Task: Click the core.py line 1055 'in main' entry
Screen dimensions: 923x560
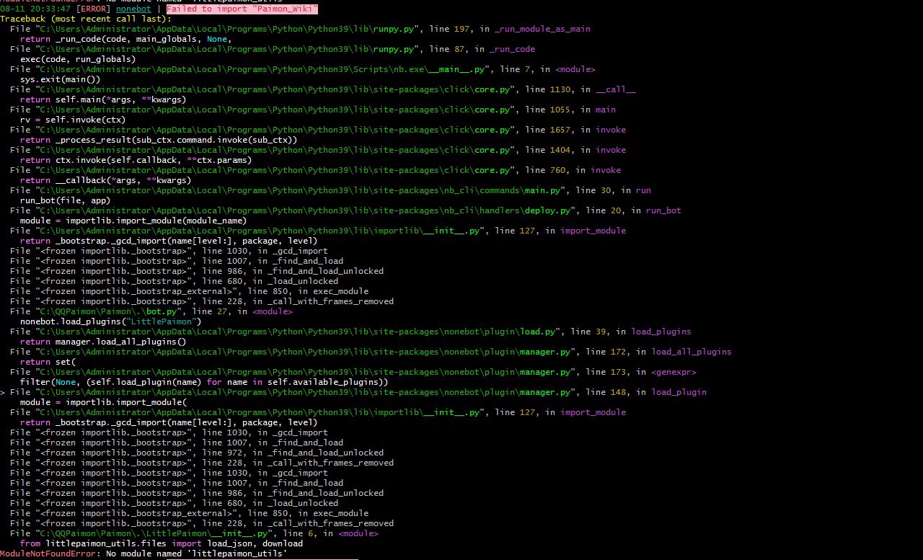Action: tap(313, 110)
